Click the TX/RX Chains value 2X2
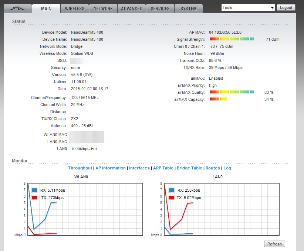Viewport: 304px width, 251px height. coord(74,119)
